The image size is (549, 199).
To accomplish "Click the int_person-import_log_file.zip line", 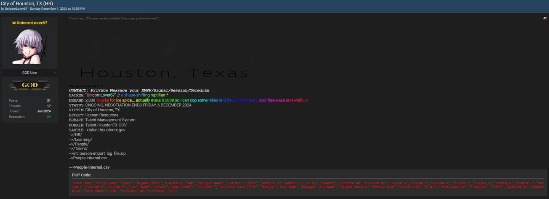I will click(x=99, y=153).
